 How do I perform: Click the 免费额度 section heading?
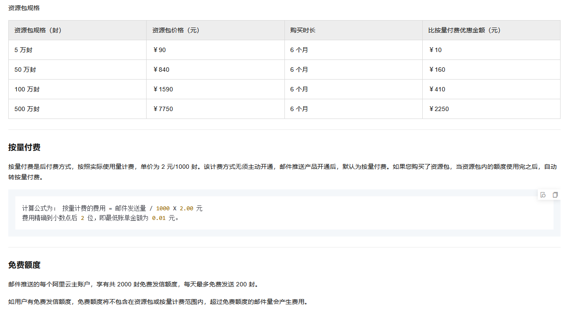(25, 265)
